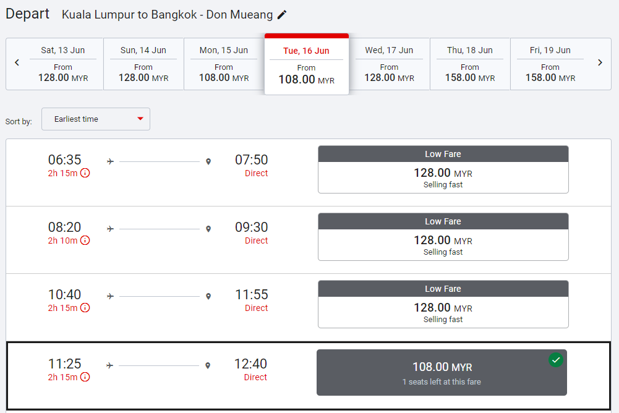Deselect the 108.00 MYR fare at 11:25
This screenshot has height=413, width=619.
tap(442, 373)
